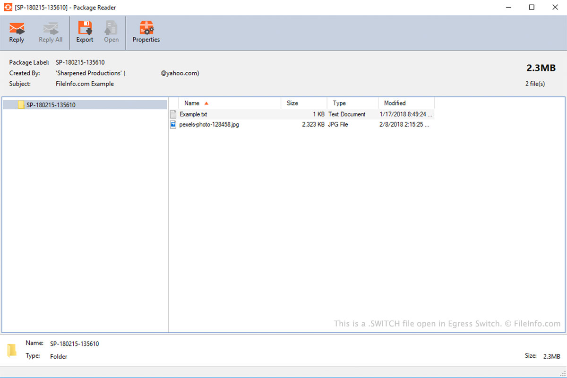The width and height of the screenshot is (567, 378).
Task: Click the Reply All toolbar icon
Action: (51, 28)
